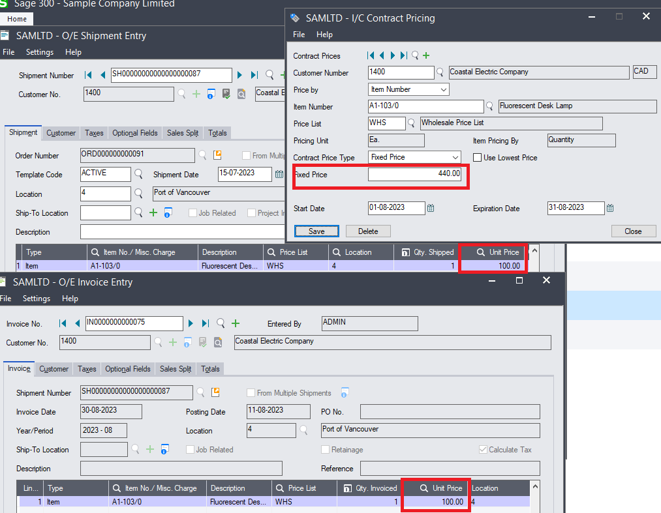Image resolution: width=661 pixels, height=513 pixels.
Task: Open Order Number finder in Shipment Entry
Action: point(203,155)
